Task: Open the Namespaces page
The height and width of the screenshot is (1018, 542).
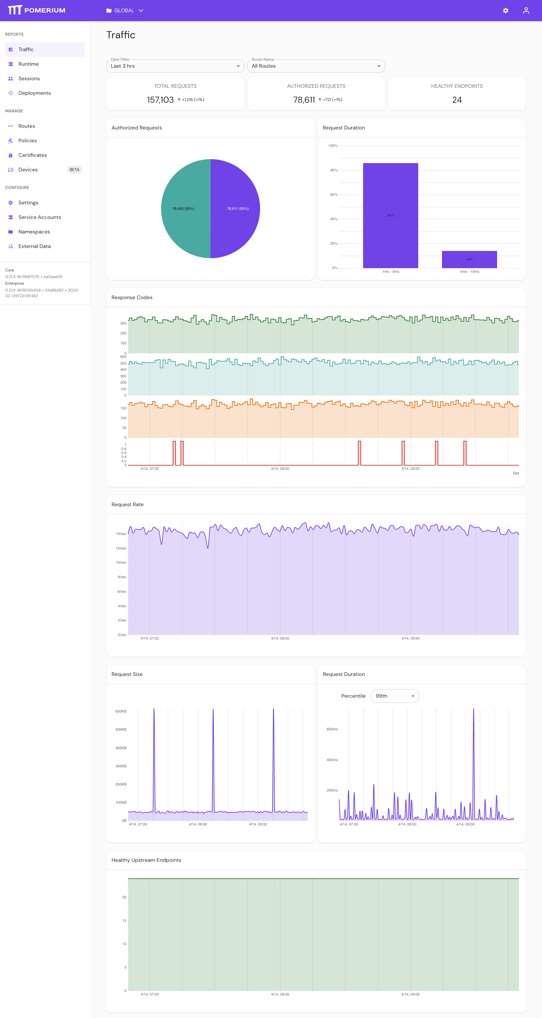Action: click(45, 232)
